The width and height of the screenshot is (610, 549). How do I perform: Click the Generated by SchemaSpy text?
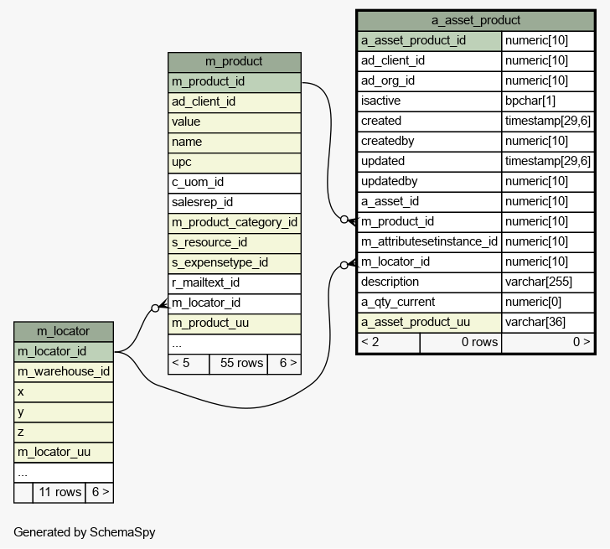85,532
